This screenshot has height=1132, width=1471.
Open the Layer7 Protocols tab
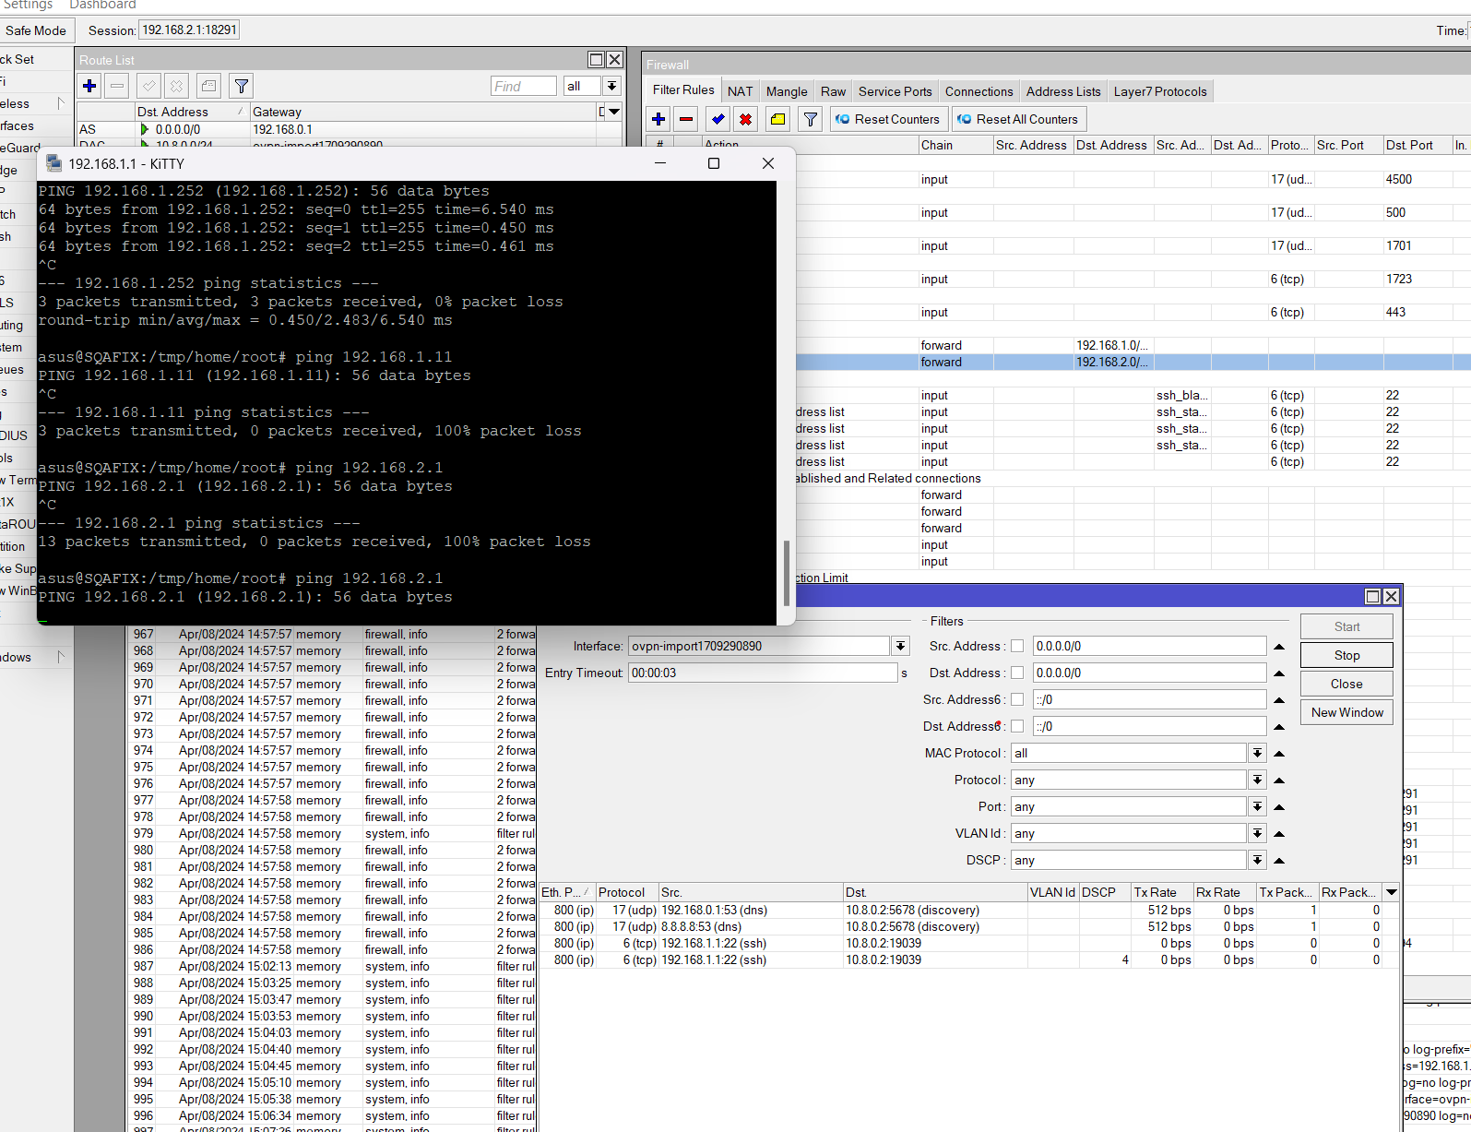1160,91
